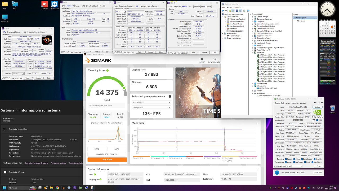
Task: Click SAVE button in 3DMark
Action: (x=117, y=149)
